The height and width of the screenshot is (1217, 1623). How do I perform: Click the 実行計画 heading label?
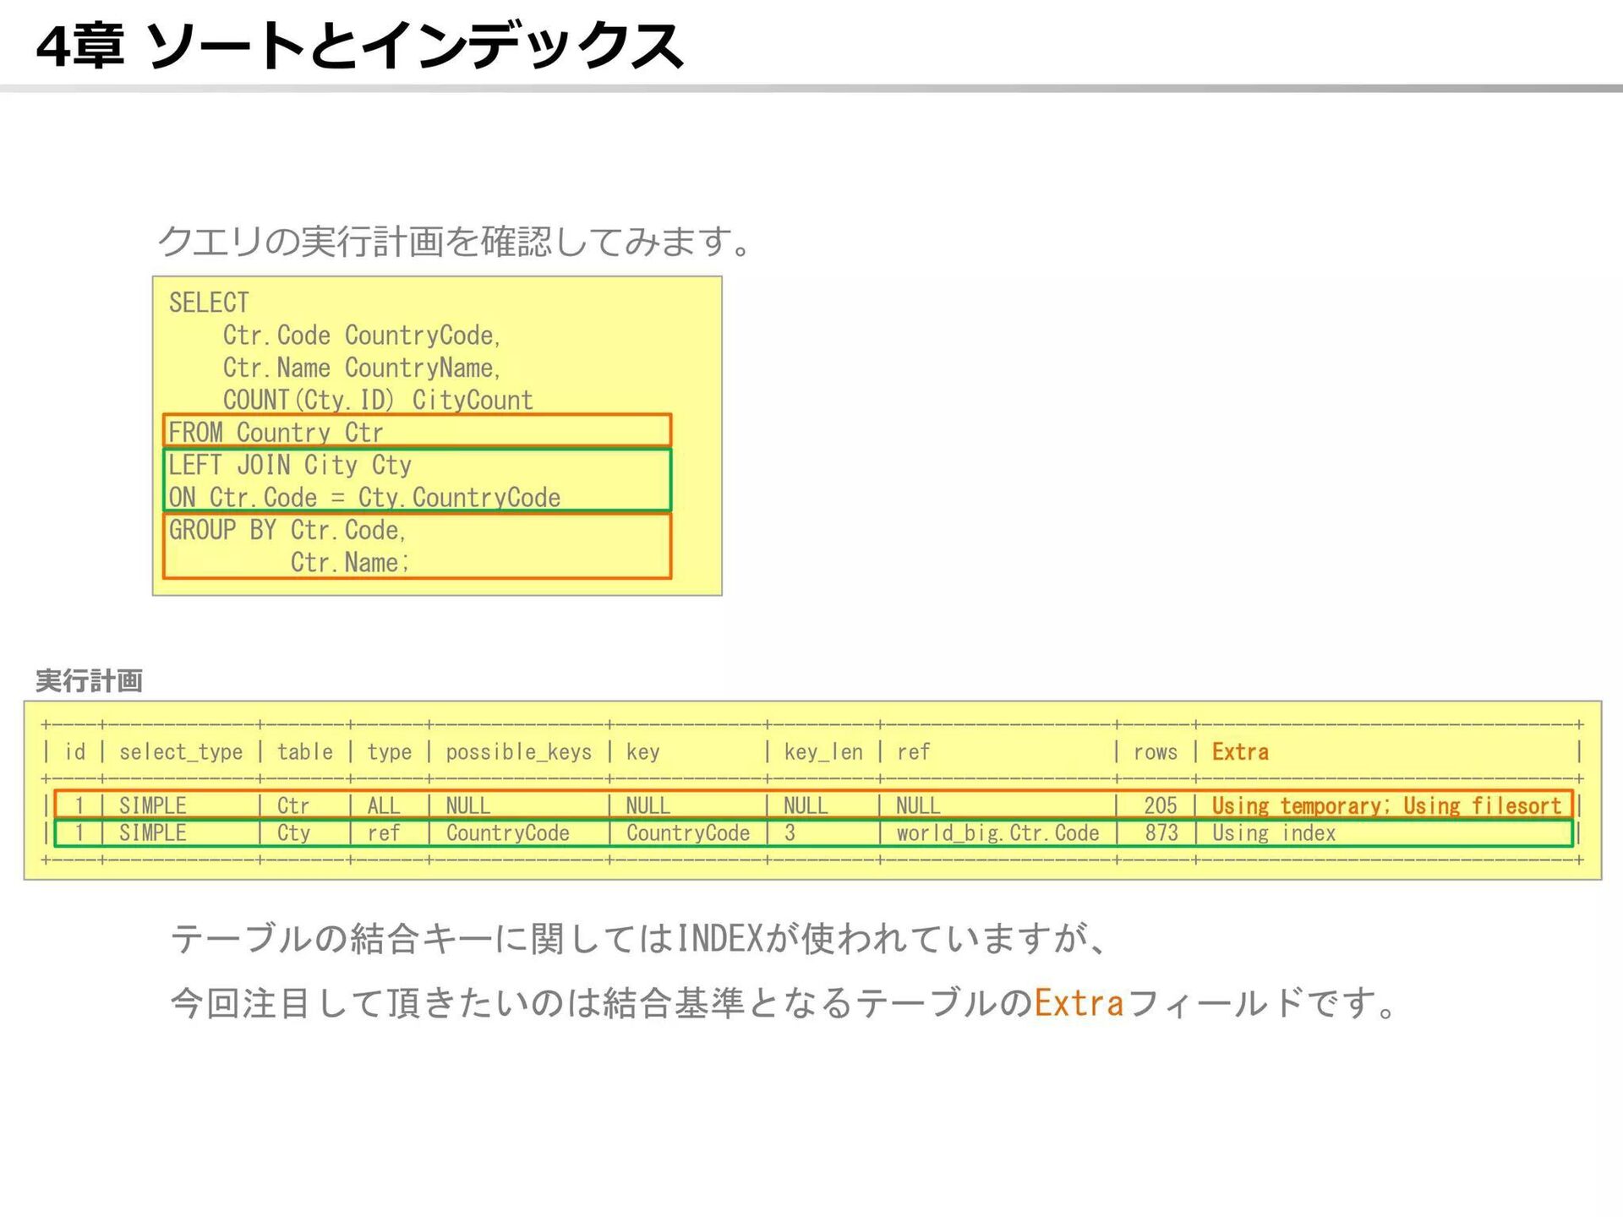pos(89,681)
